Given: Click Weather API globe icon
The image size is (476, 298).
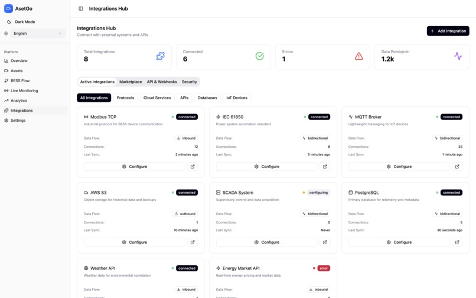Looking at the screenshot, I should point(86,268).
